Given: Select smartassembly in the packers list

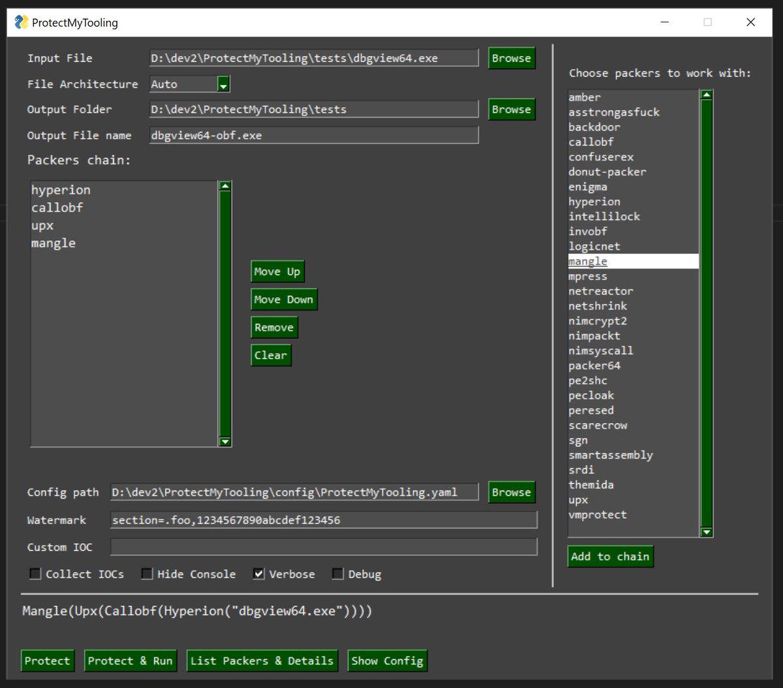Looking at the screenshot, I should coord(633,455).
